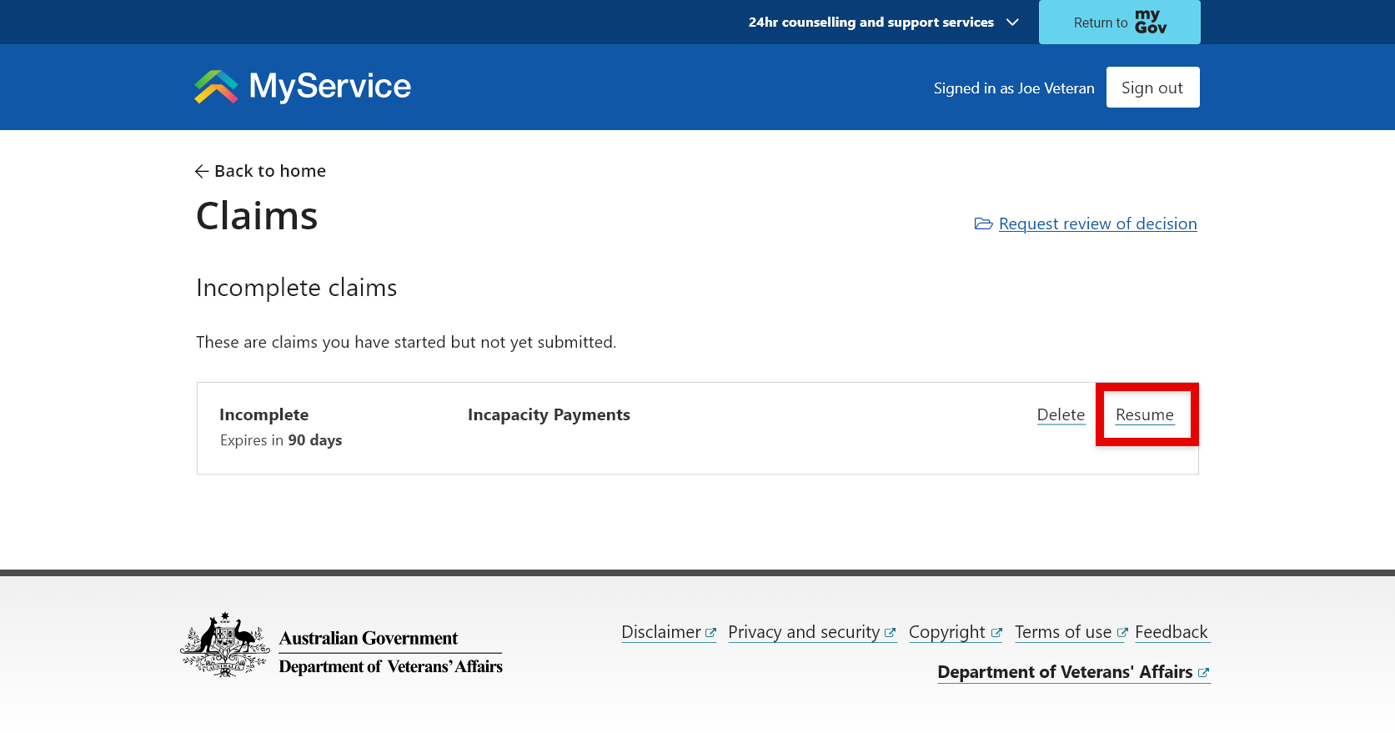Open the Copyright footer link
This screenshot has height=733, width=1395.
coord(956,632)
